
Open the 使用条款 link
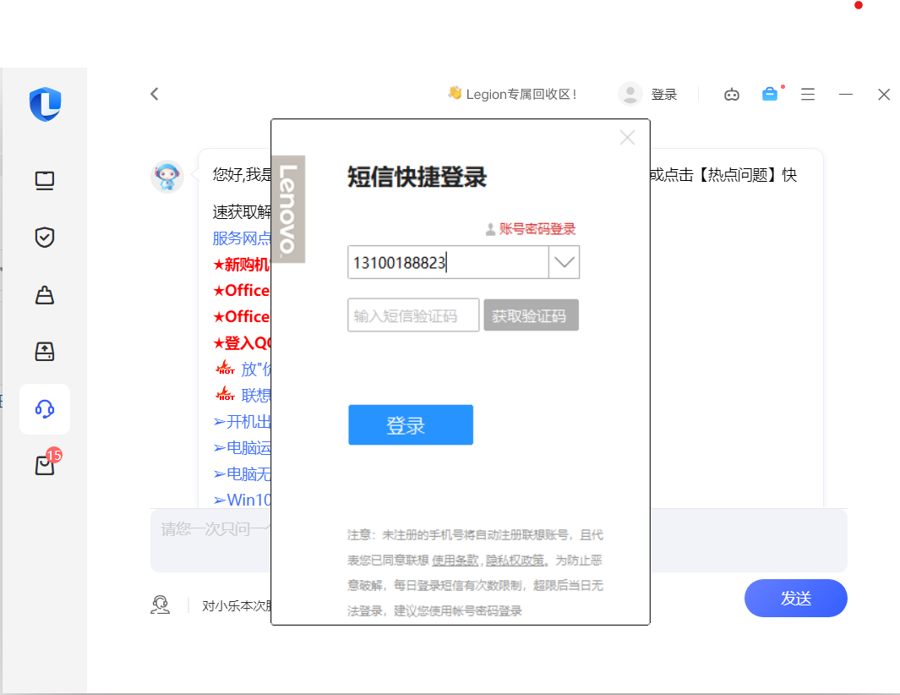pyautogui.click(x=455, y=560)
